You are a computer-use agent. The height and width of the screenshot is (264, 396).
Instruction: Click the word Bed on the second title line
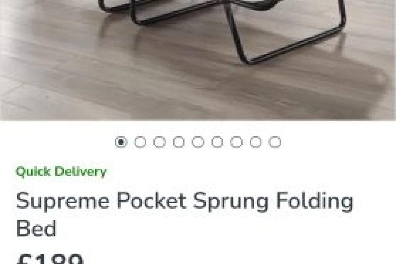point(36,228)
